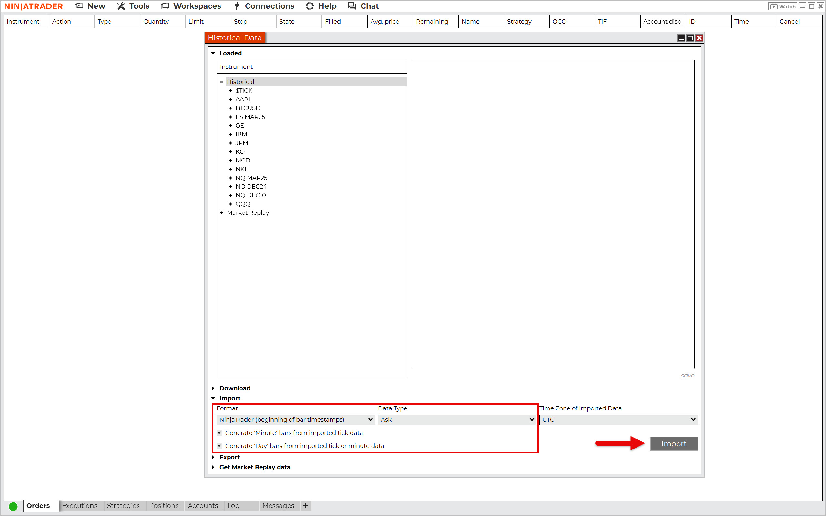Open the Format dropdown
Viewport: 826px width, 516px height.
pos(296,419)
